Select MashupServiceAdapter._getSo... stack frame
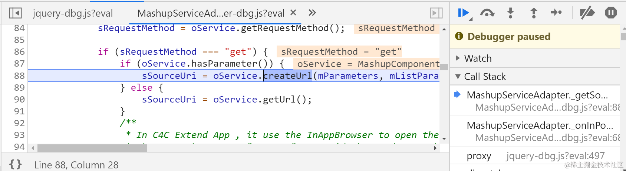This screenshot has width=626, height=171. tap(535, 101)
